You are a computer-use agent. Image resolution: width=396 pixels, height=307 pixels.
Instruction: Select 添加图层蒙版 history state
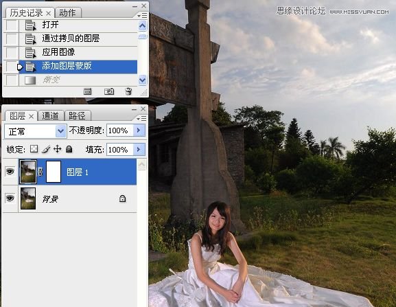tap(78, 67)
